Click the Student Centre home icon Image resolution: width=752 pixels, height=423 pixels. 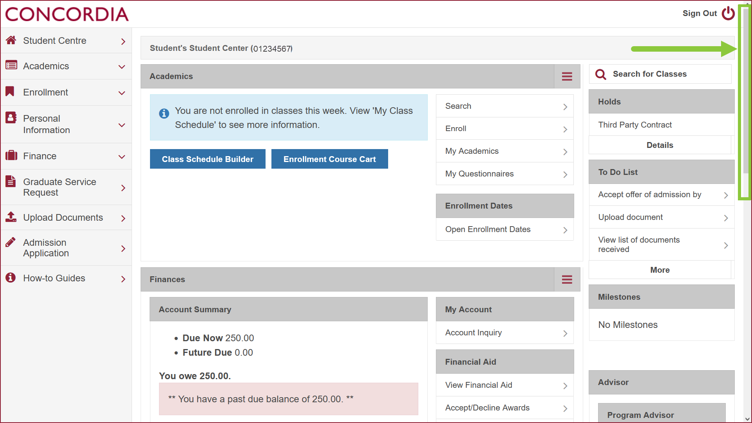click(11, 40)
